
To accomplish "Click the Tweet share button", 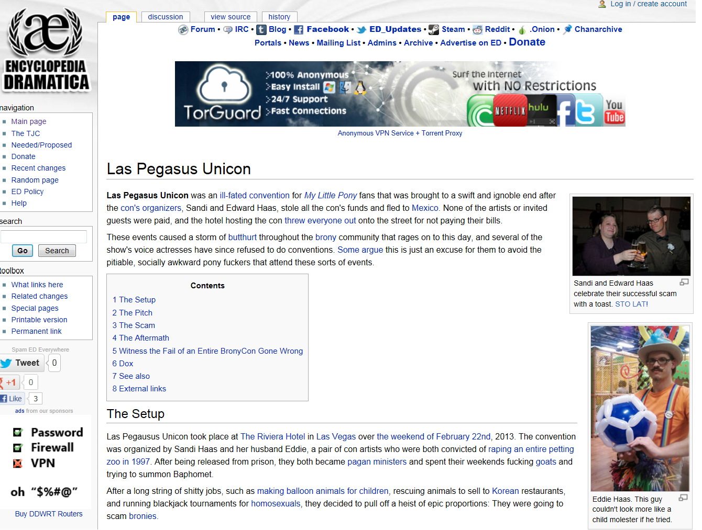I will tap(21, 363).
